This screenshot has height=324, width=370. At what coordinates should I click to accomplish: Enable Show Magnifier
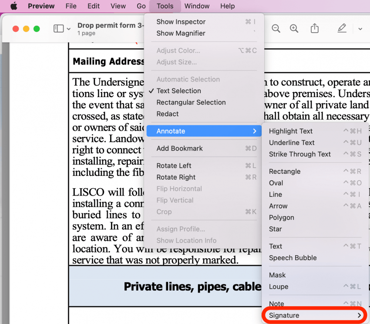(181, 33)
